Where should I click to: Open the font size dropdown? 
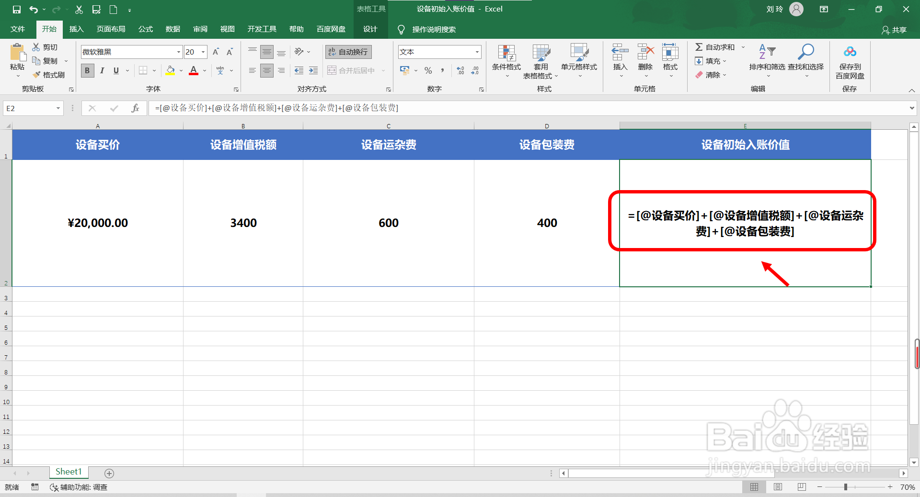point(204,52)
